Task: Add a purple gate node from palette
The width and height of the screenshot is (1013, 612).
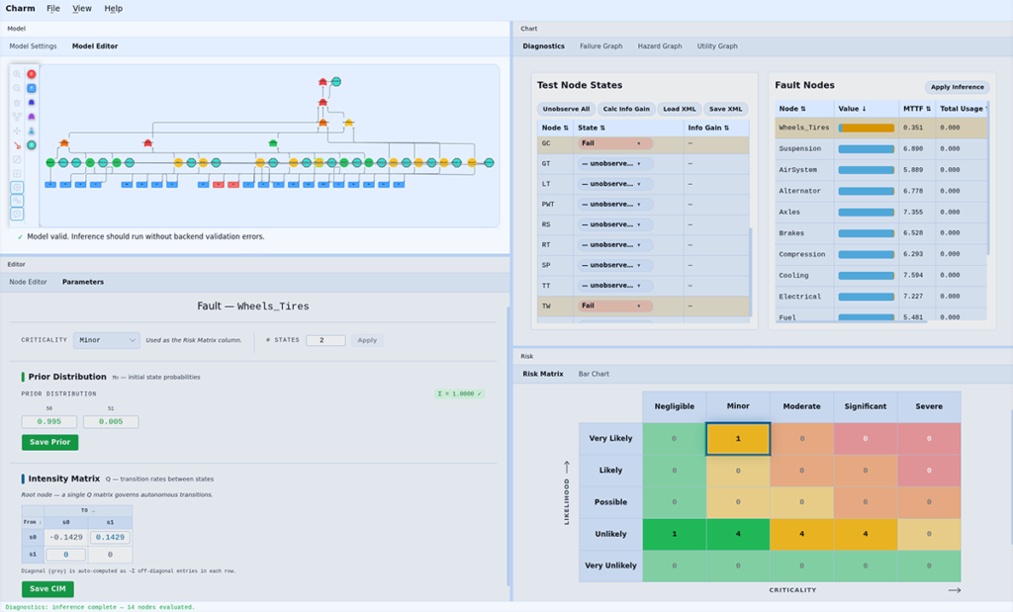Action: click(31, 117)
